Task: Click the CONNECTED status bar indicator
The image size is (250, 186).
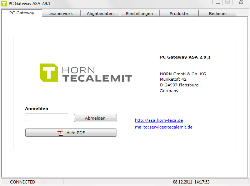Action: (22, 182)
